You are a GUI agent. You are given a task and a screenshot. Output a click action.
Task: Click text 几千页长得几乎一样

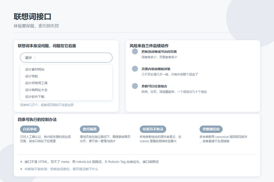(x=155, y=74)
